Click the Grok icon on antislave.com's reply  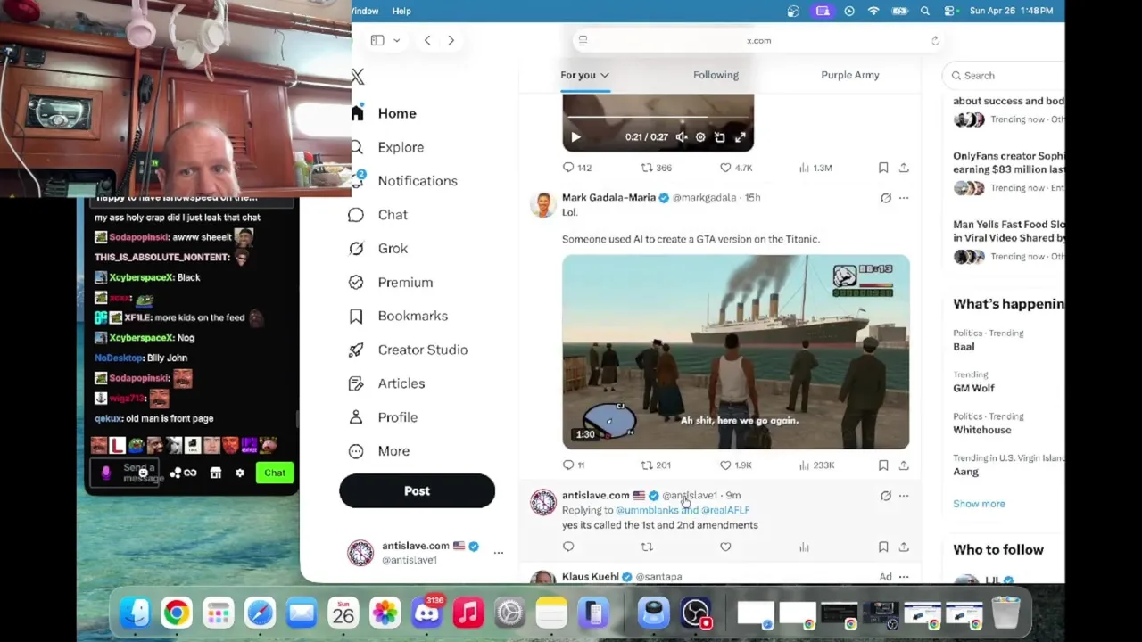[x=885, y=496]
